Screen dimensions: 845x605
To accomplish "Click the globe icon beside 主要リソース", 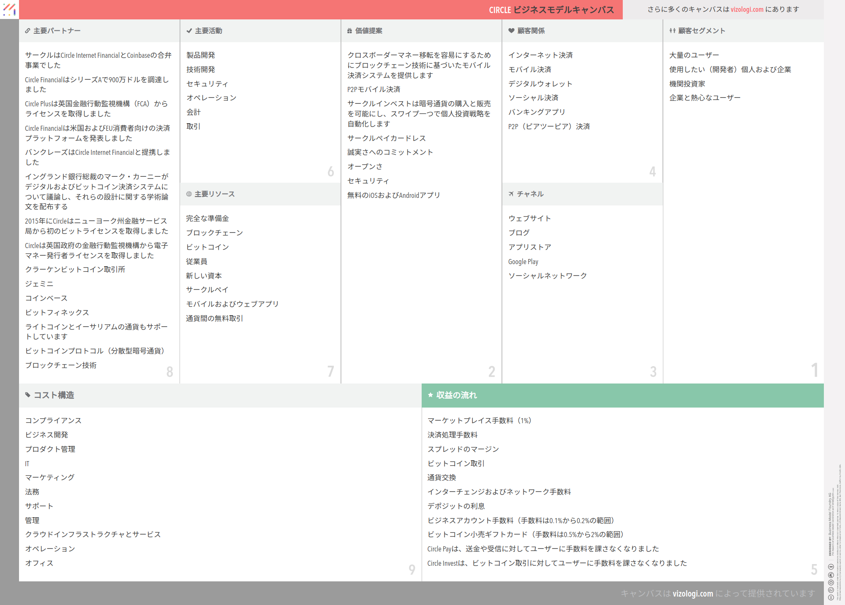I will click(x=189, y=194).
